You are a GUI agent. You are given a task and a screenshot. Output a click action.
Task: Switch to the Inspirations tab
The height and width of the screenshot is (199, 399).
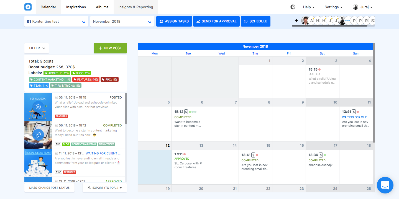coord(76,7)
